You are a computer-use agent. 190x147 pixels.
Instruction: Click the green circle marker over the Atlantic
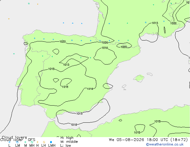pos(29,4)
